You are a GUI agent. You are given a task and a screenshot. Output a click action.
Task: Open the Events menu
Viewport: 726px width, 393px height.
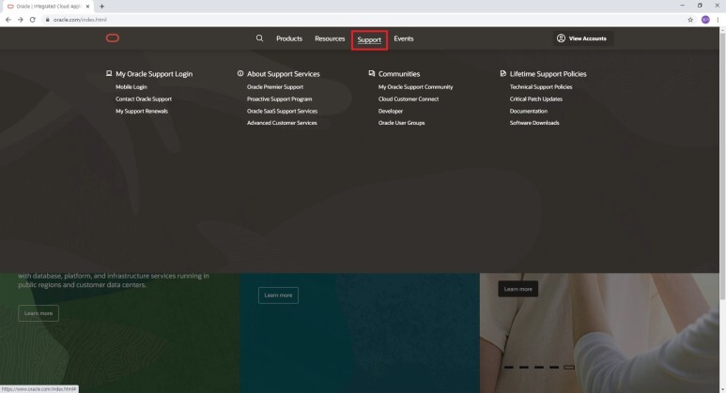[x=404, y=38]
